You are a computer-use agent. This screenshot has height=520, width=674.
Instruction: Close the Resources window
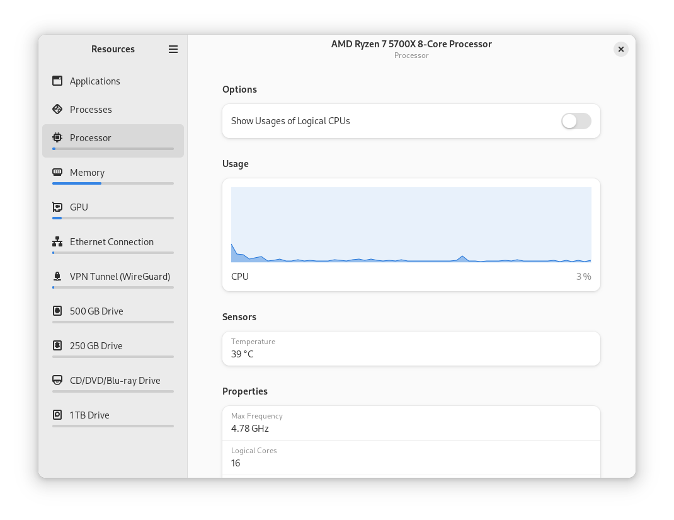coord(620,49)
